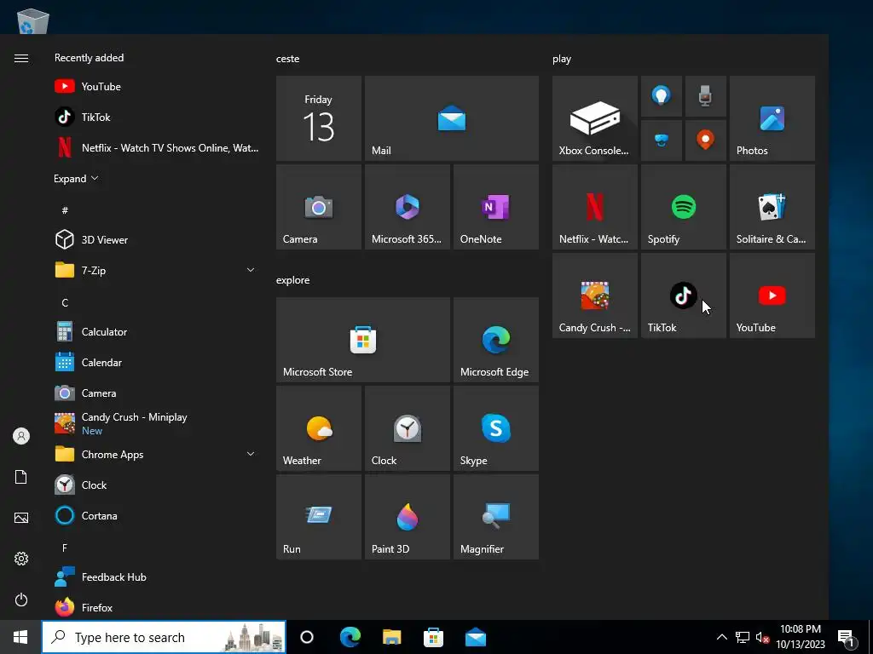Open the taskbar clock showing 10:08 PM
Image resolution: width=873 pixels, height=654 pixels.
801,637
